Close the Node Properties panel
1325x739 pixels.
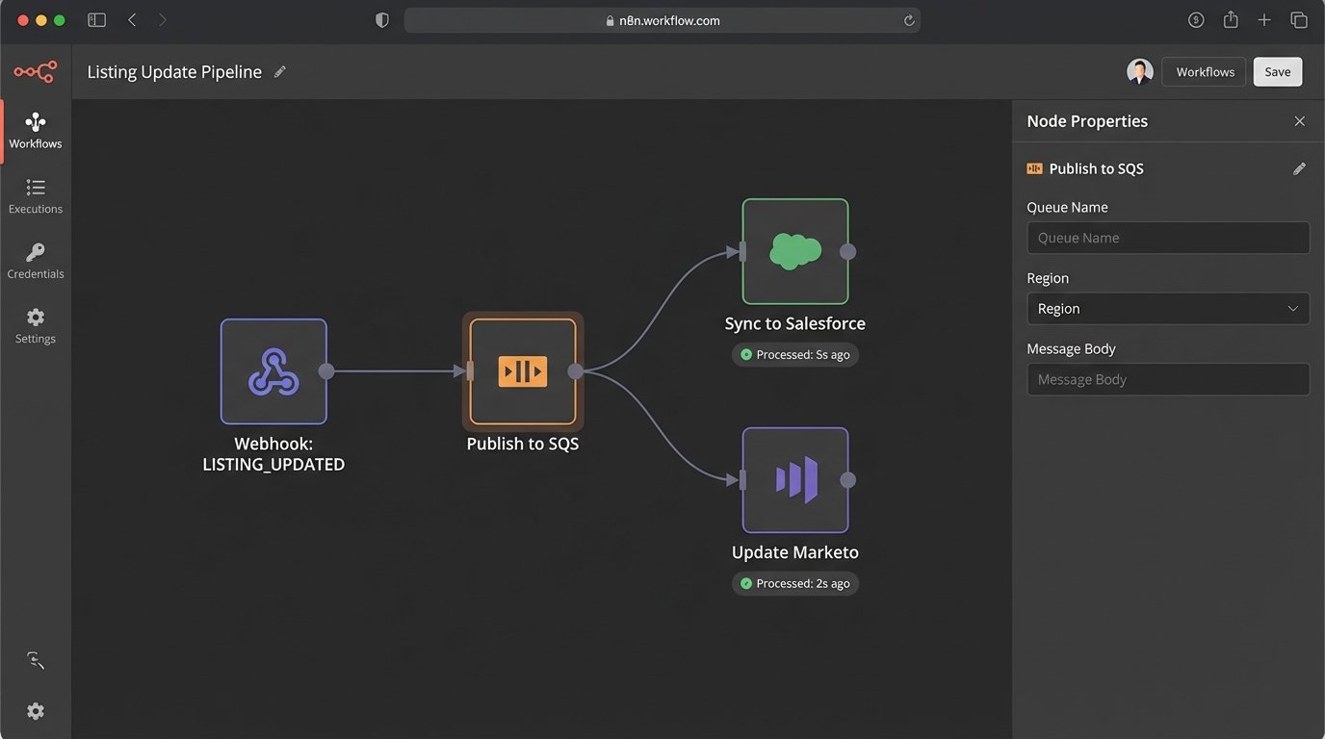tap(1299, 121)
